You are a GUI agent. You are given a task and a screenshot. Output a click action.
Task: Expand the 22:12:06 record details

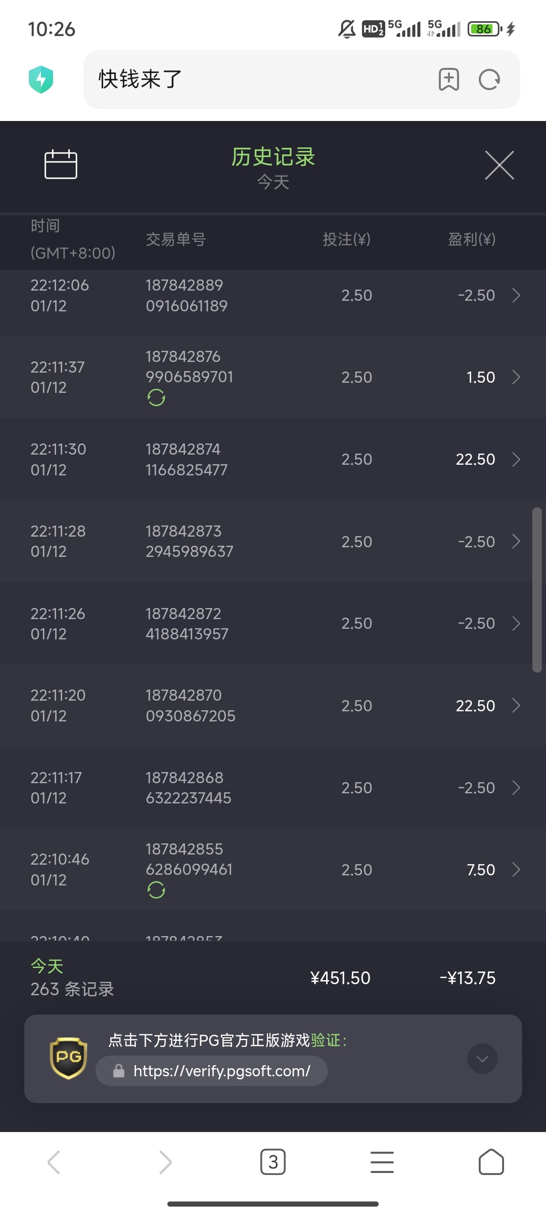coord(516,295)
